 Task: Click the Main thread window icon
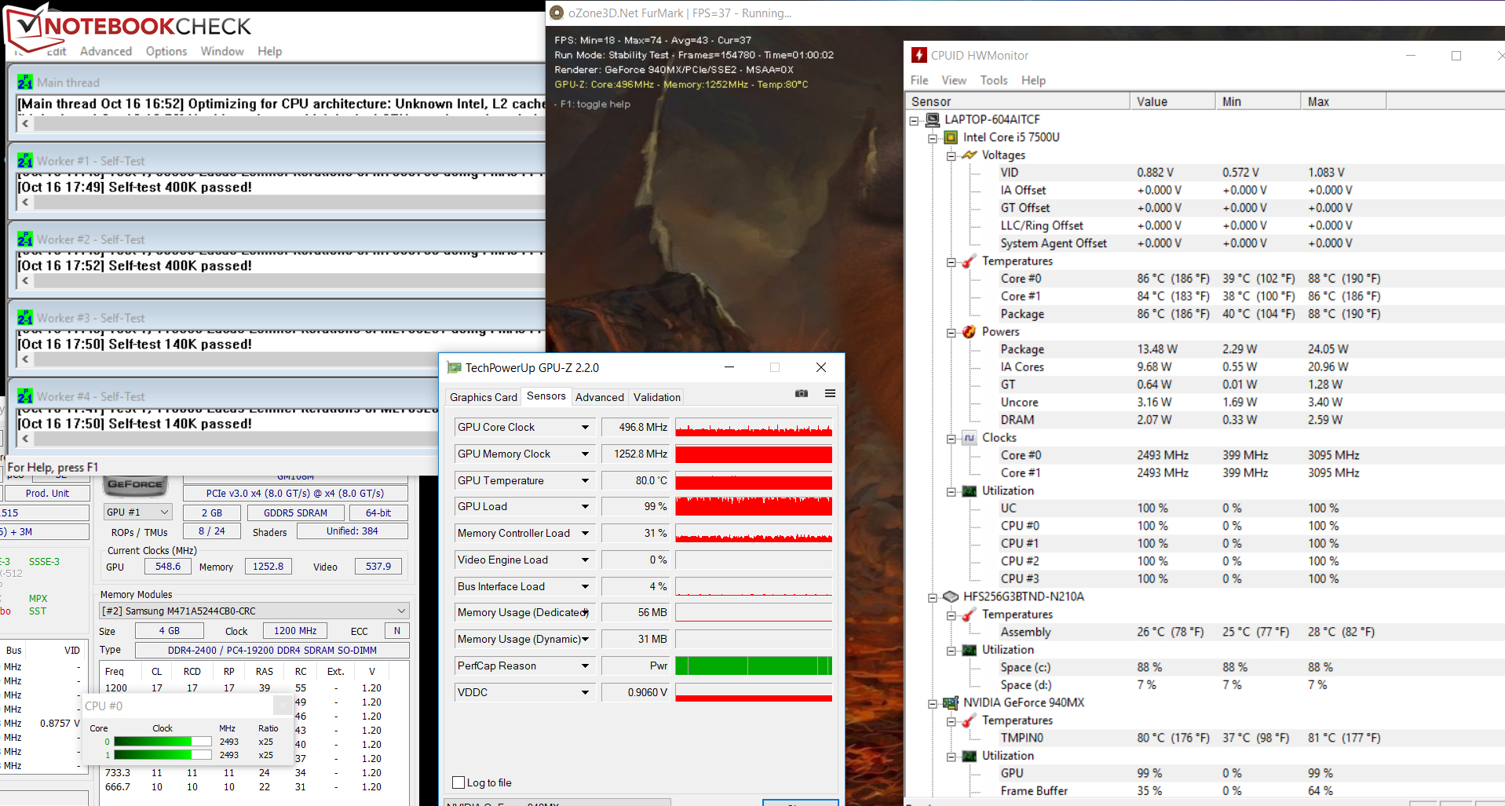[x=25, y=82]
